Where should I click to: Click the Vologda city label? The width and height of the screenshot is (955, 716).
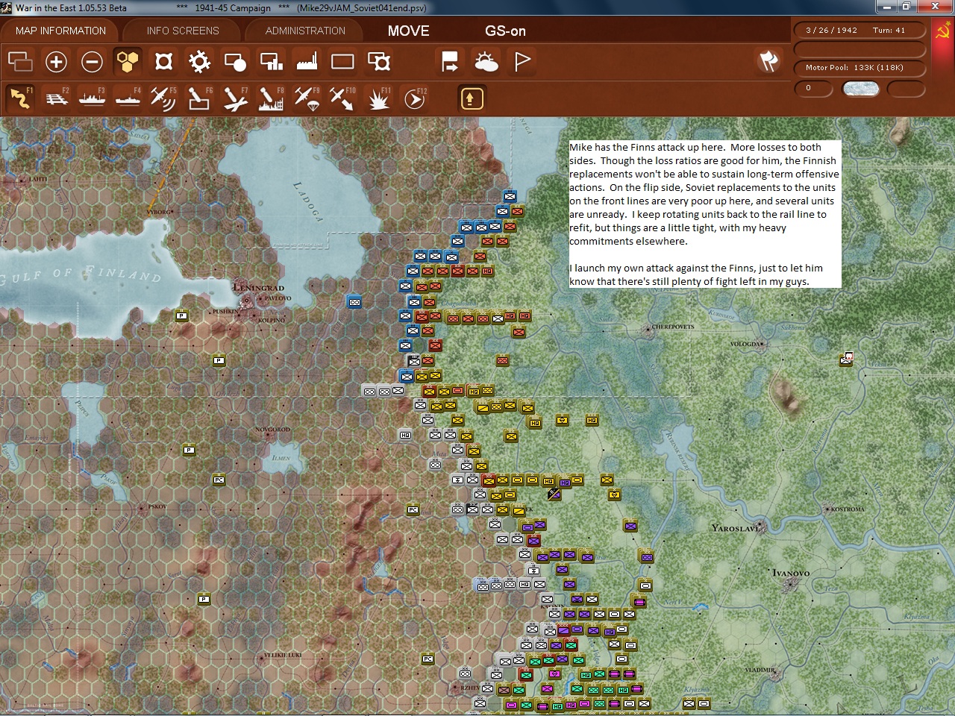click(x=746, y=344)
